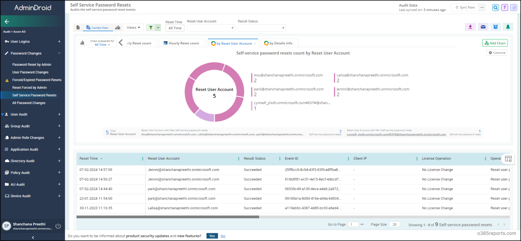This screenshot has height=241, width=521.
Task: Expand the Policy Audit section
Action: point(59,173)
